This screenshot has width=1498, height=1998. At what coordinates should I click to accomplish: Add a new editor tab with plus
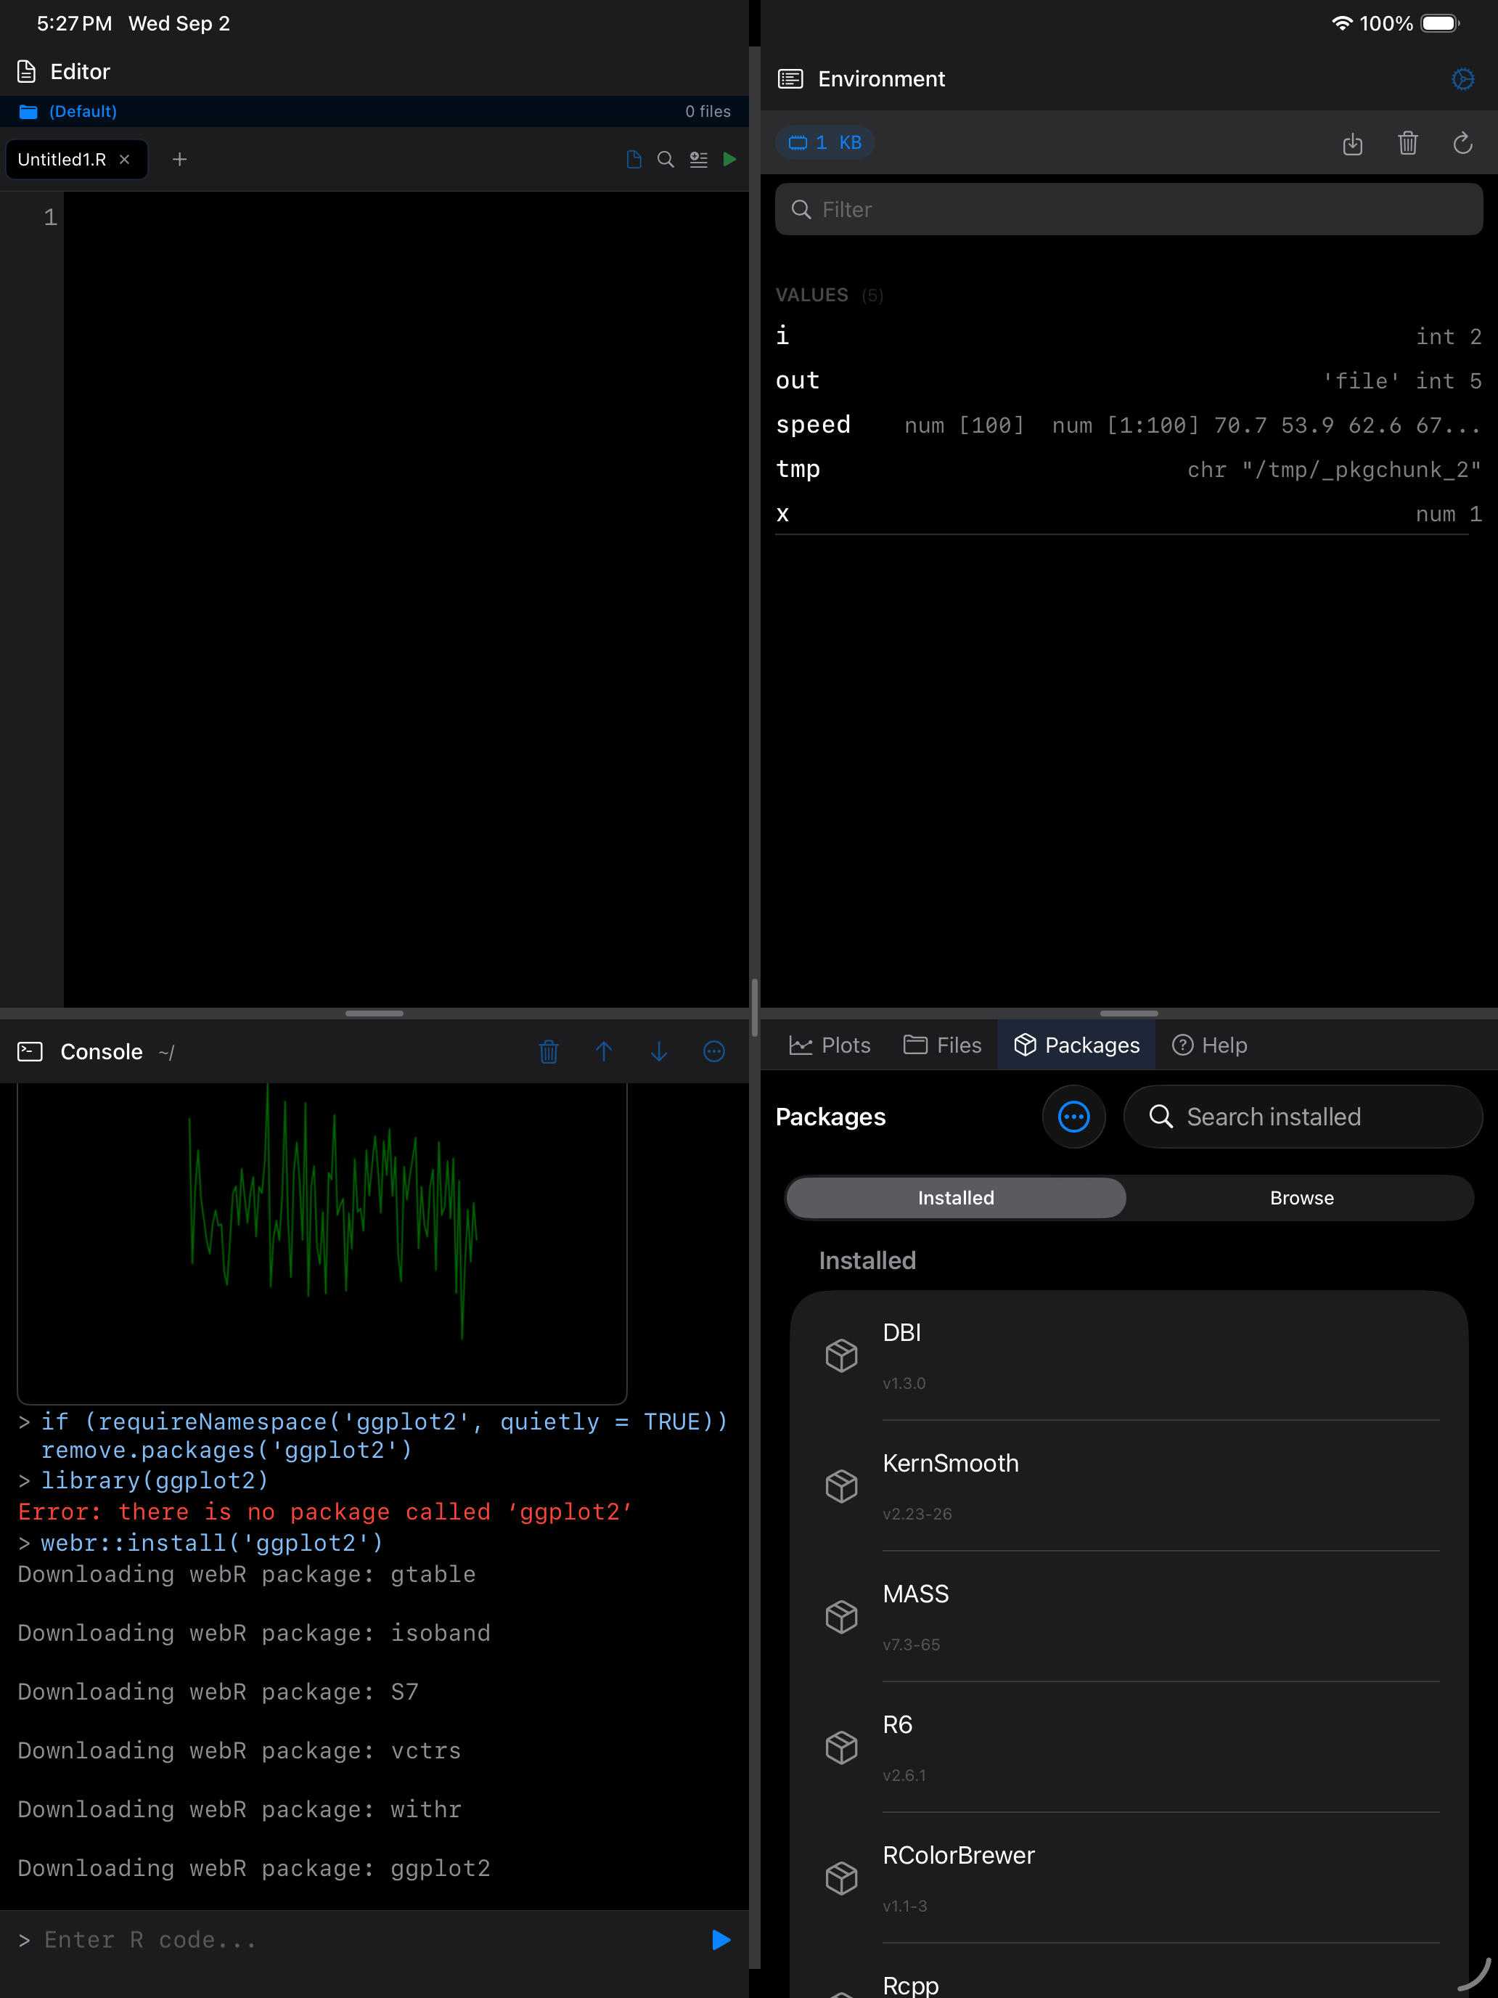coord(180,159)
